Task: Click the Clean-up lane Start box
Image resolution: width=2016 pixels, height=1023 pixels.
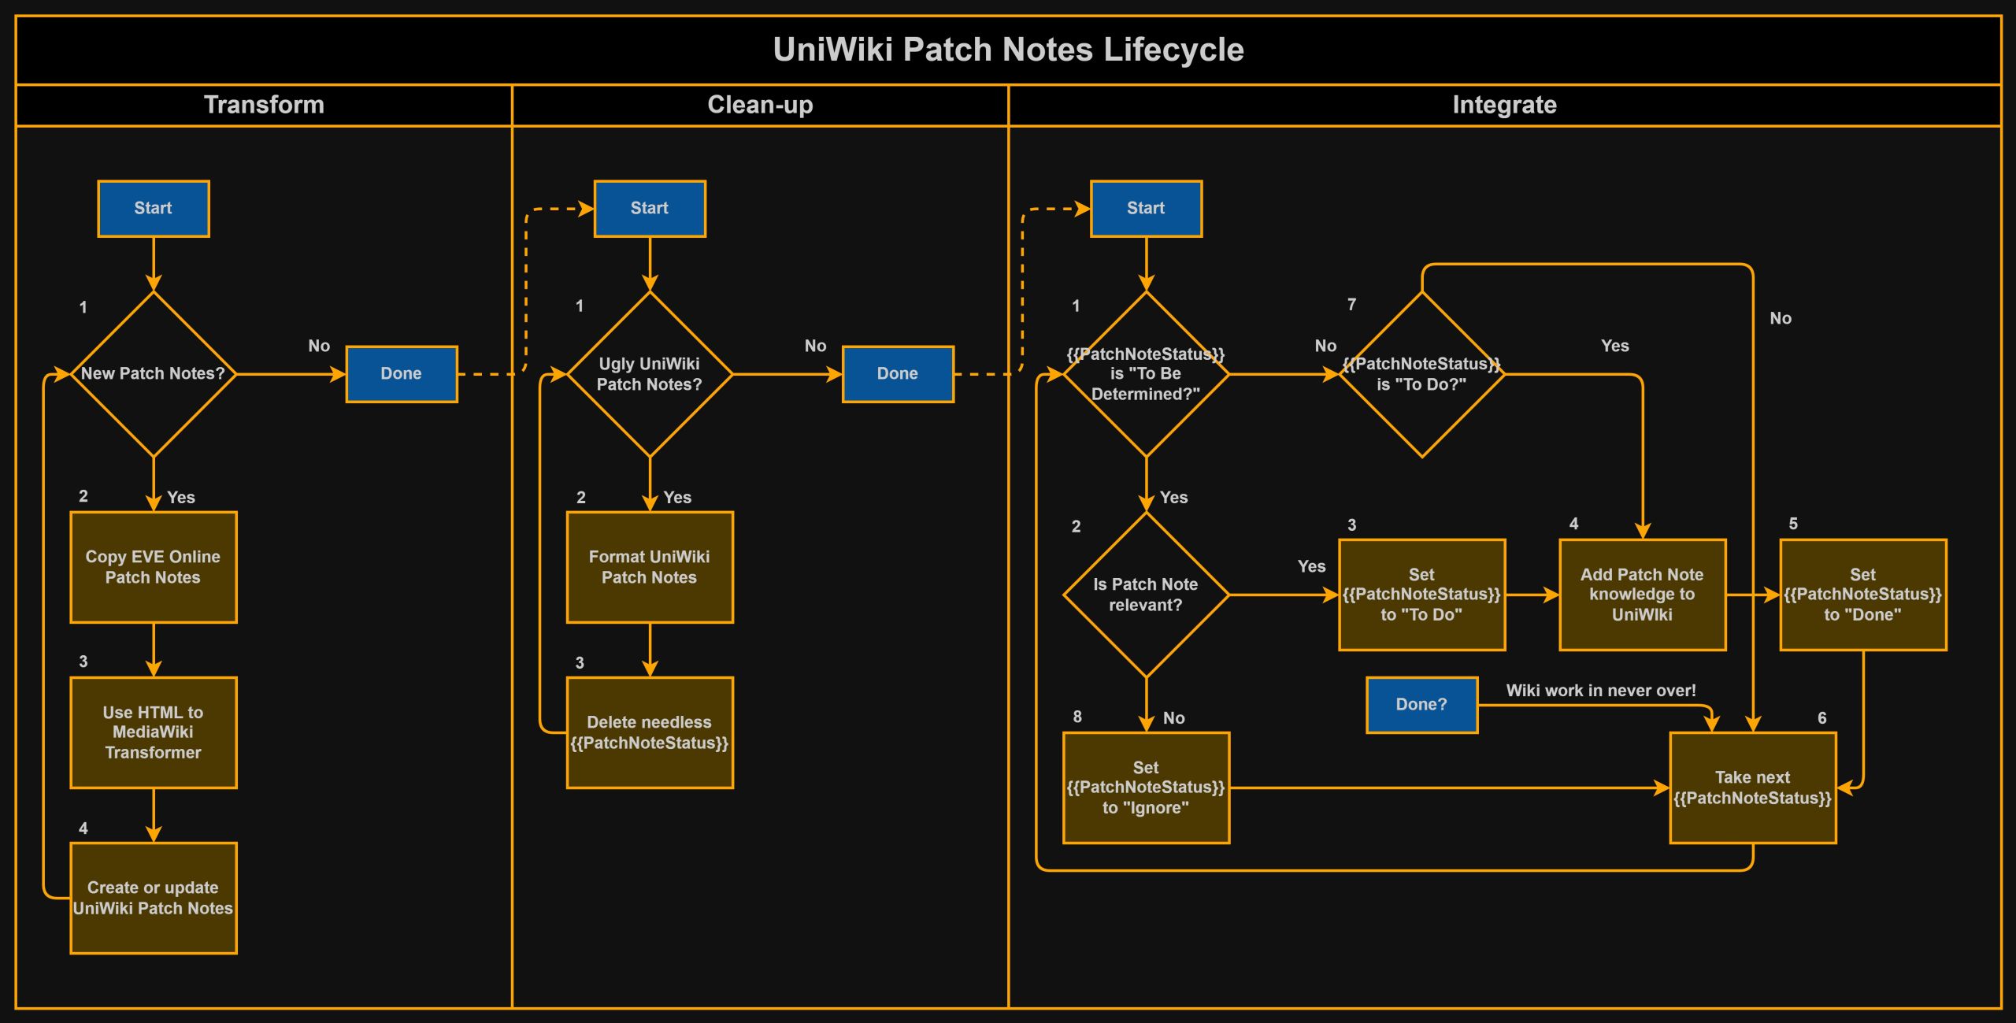Action: 650,209
